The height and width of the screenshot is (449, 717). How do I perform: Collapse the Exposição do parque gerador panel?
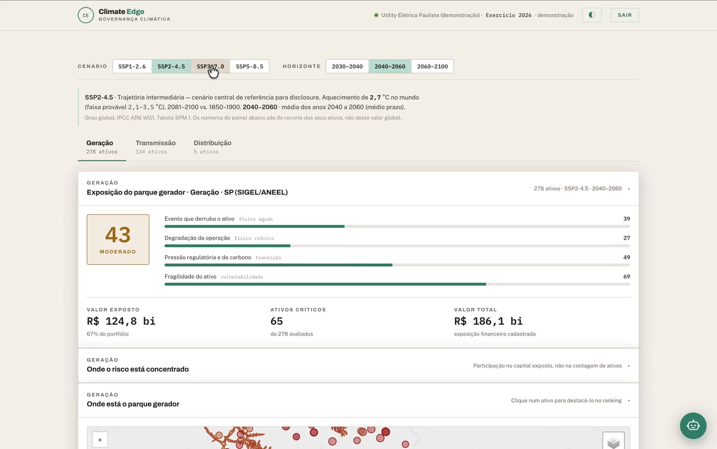629,189
